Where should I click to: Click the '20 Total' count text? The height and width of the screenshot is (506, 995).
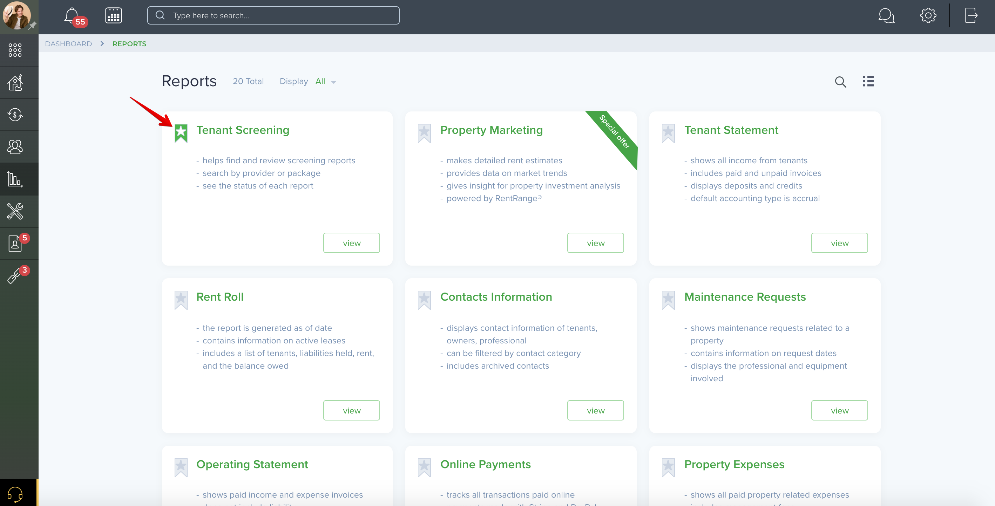pos(248,81)
